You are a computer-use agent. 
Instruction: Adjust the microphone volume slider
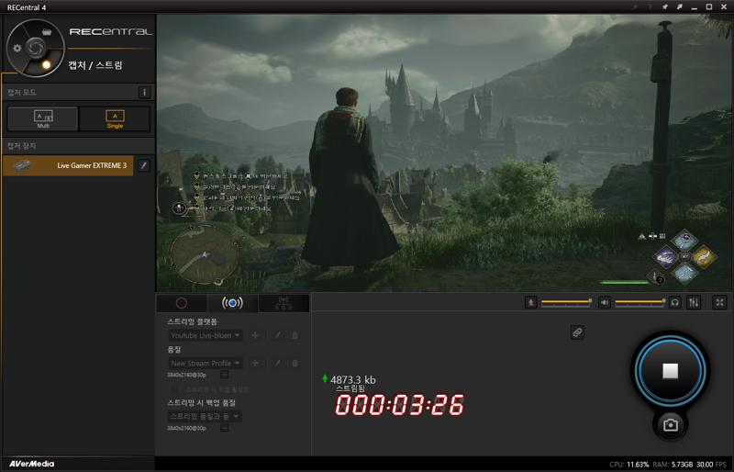pos(565,302)
